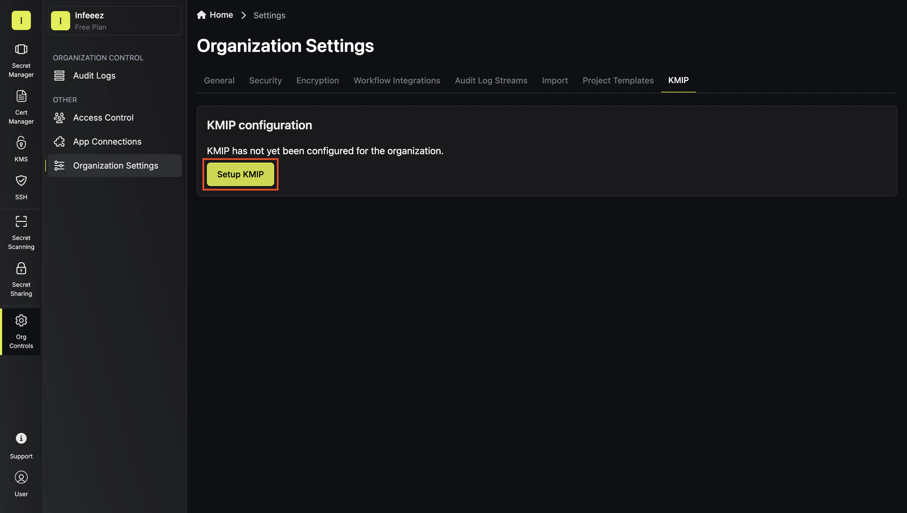Click the 'Free Plan' label
The height and width of the screenshot is (513, 907).
point(91,27)
